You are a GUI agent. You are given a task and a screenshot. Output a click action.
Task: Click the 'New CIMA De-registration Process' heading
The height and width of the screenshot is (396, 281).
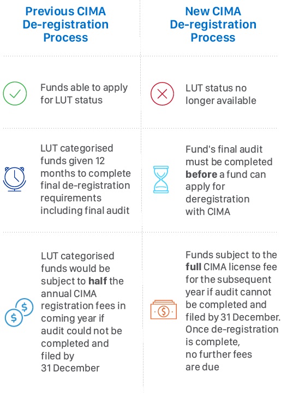point(213,25)
